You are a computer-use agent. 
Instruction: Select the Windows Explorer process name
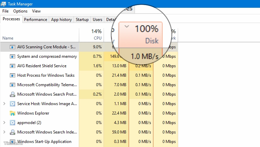pos(33,113)
